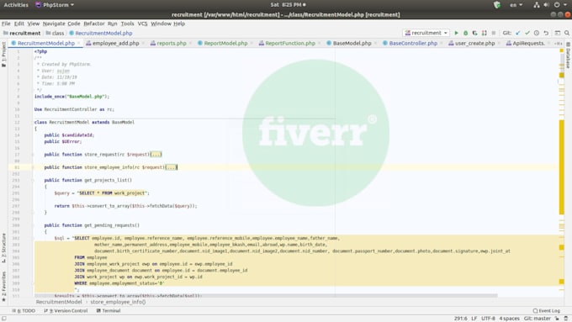Image resolution: width=572 pixels, height=322 pixels.
Task: Open the Navigate menu
Action: 54,24
